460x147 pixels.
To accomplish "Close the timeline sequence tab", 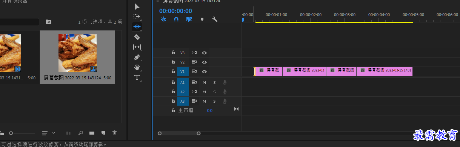I will (x=157, y=1).
